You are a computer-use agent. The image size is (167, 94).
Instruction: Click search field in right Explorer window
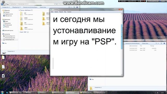(x=156, y=40)
